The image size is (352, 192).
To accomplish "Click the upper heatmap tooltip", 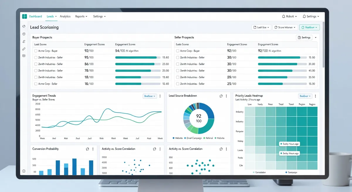I will point(290,144).
